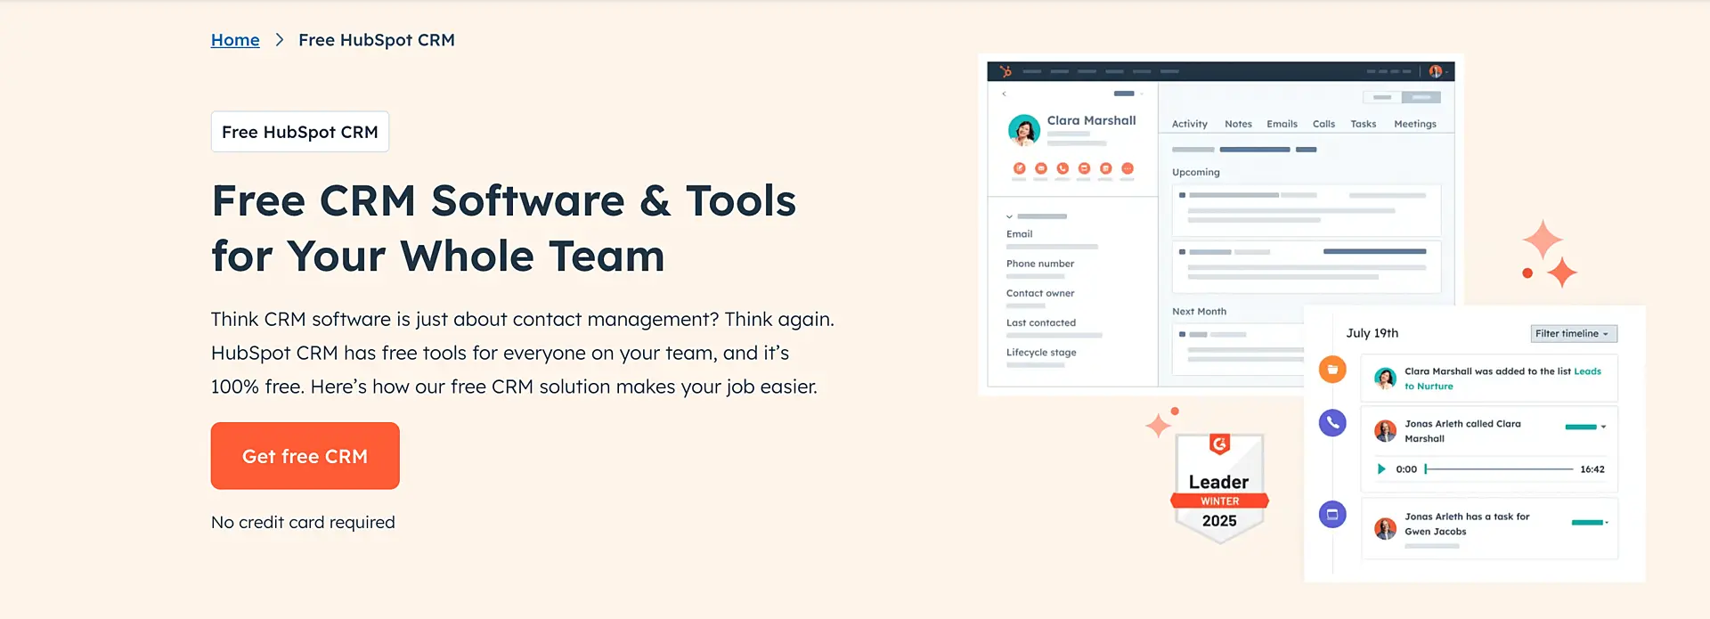Image resolution: width=1710 pixels, height=619 pixels.
Task: Click the July 19th date heading
Action: coord(1372,333)
